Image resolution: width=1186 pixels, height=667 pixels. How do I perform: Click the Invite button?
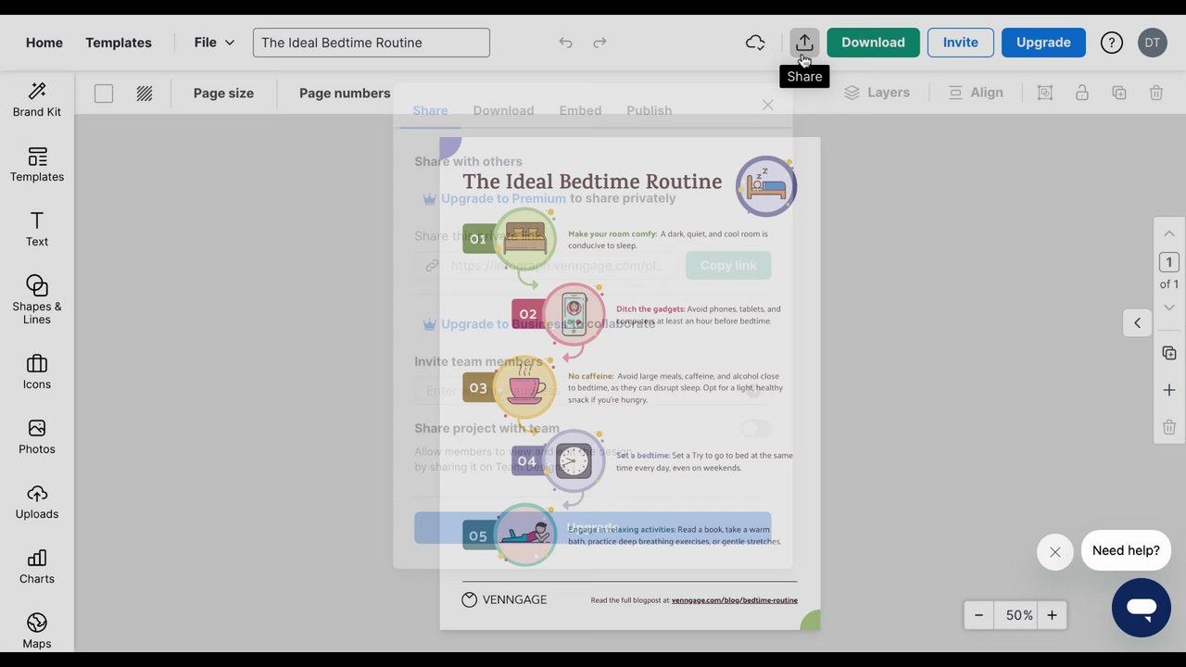click(x=961, y=43)
